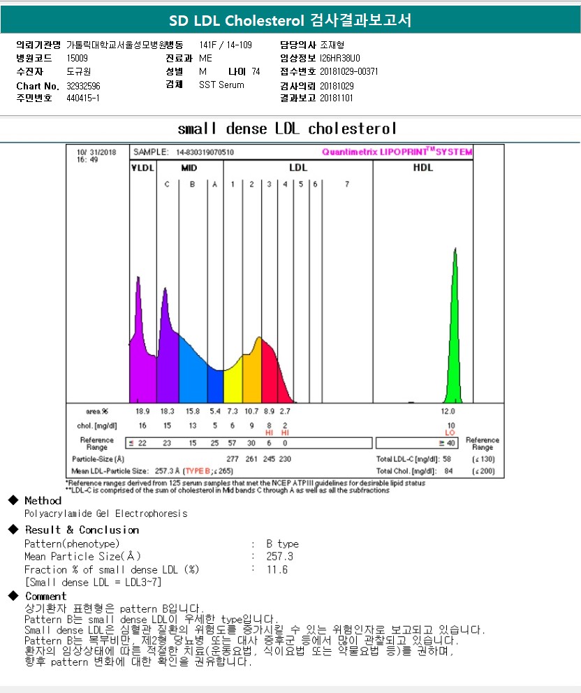This screenshot has height=693, width=581.
Task: Click the MID column header in chart
Action: click(x=189, y=168)
